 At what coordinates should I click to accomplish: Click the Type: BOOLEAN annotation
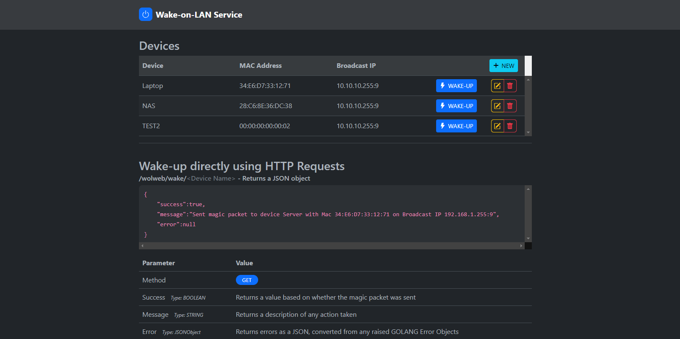coord(188,298)
